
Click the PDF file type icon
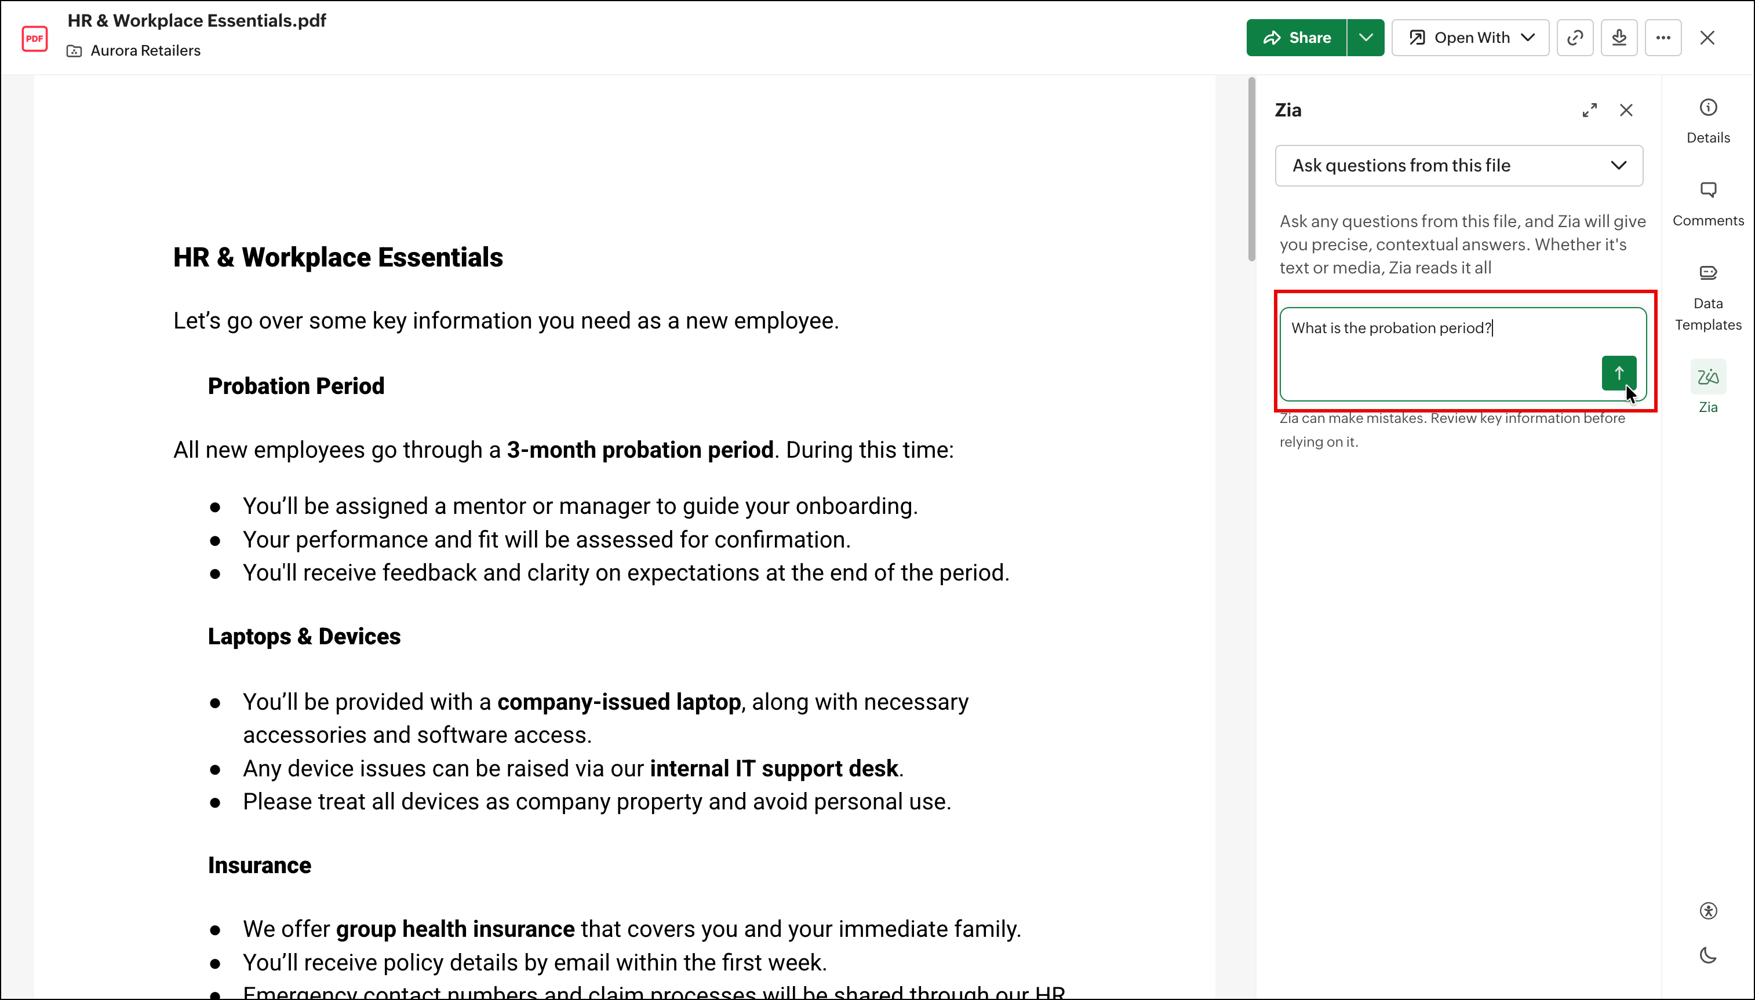[34, 38]
